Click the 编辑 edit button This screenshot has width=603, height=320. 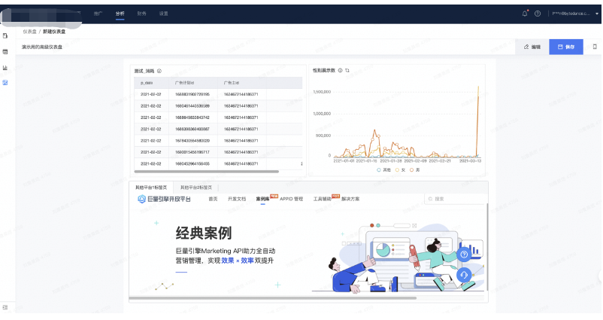[x=532, y=47]
